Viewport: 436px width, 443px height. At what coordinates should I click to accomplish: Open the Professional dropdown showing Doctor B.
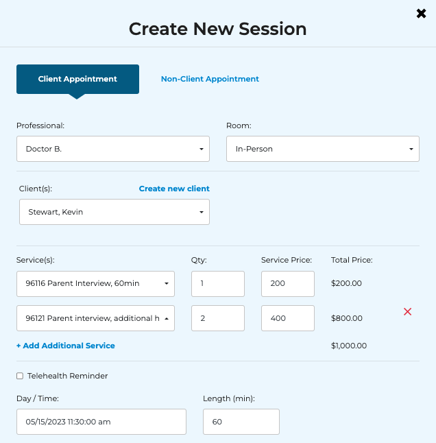[113, 149]
